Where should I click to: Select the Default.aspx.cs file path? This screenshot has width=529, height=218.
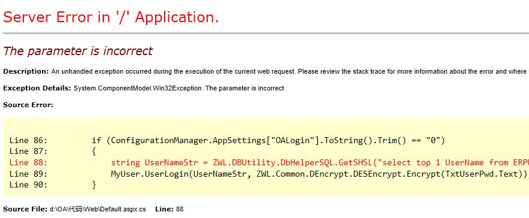pos(98,209)
